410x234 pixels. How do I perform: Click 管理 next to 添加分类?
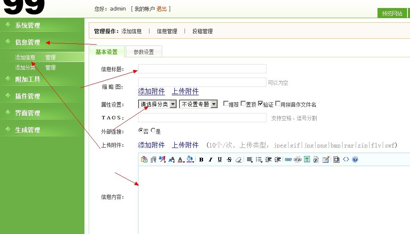click(51, 67)
